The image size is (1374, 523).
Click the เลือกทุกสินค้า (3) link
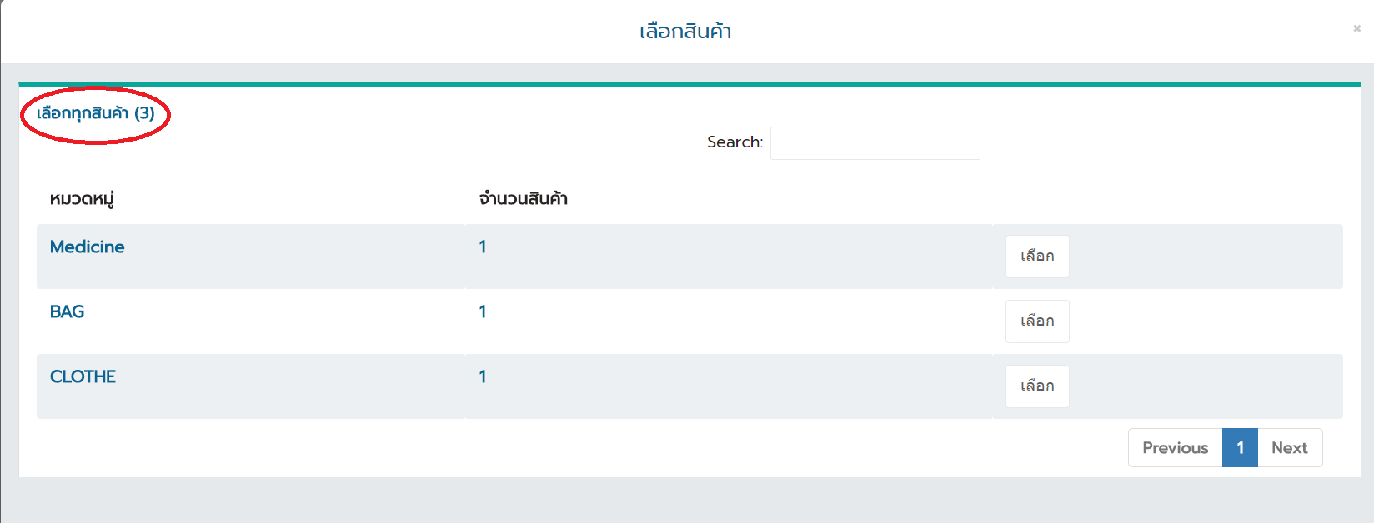point(96,113)
